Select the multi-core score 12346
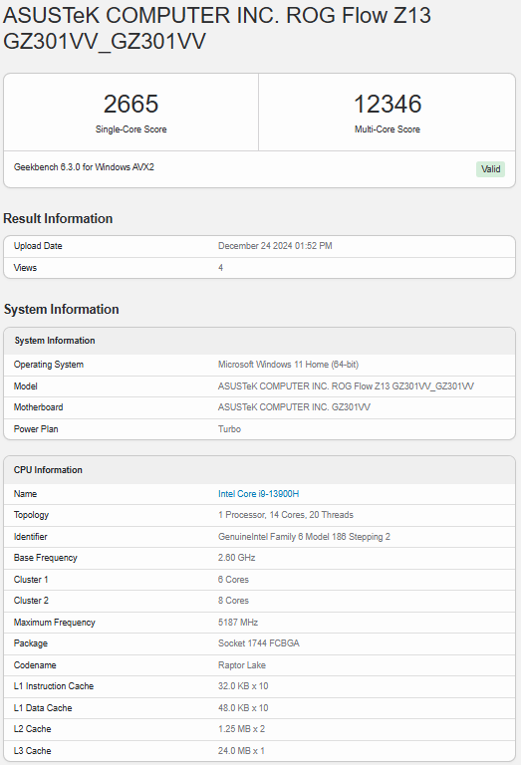The image size is (521, 765). pos(388,104)
